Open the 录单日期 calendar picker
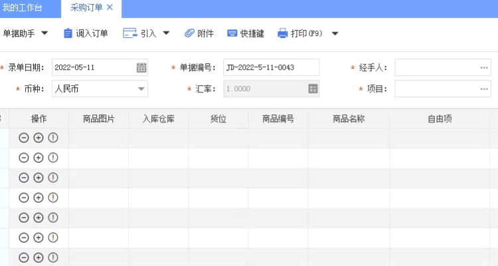Screen dimensions: 498x266 (141, 67)
